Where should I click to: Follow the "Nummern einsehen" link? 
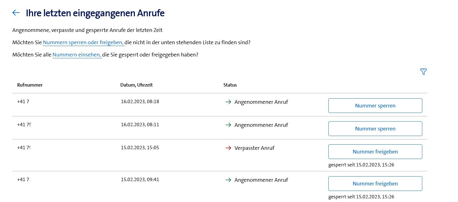click(x=77, y=55)
